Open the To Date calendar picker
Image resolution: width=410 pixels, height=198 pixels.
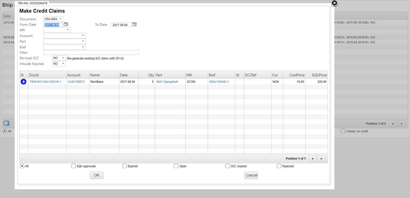(x=135, y=24)
